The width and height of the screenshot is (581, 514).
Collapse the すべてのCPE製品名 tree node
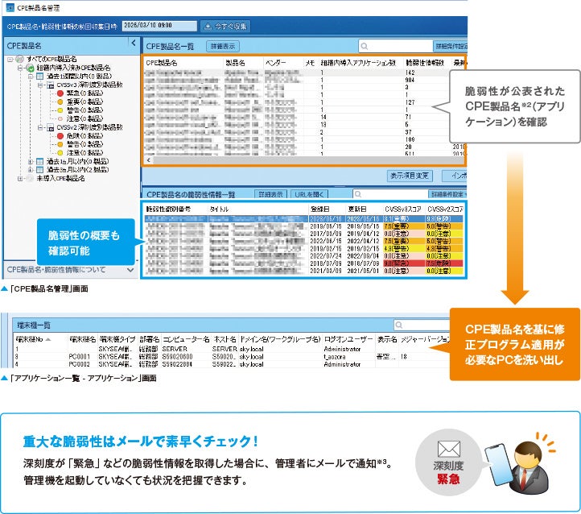click(9, 60)
